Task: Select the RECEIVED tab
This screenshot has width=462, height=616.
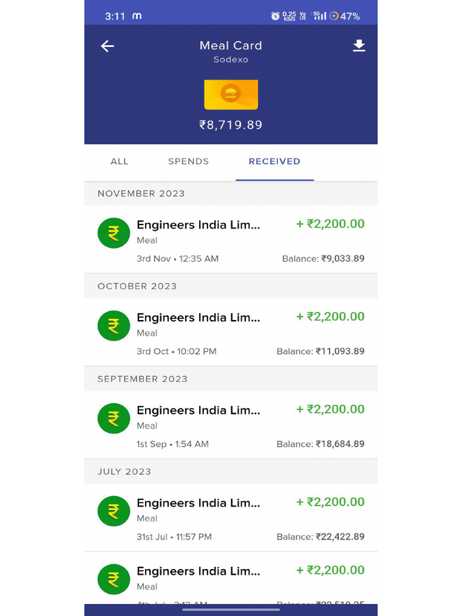Action: click(274, 161)
